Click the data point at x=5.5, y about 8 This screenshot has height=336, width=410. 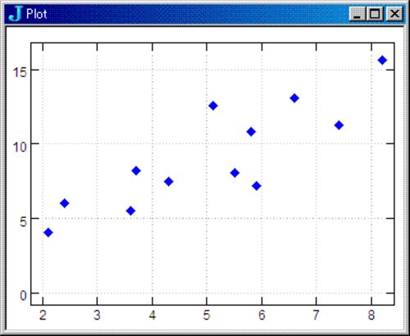(235, 173)
